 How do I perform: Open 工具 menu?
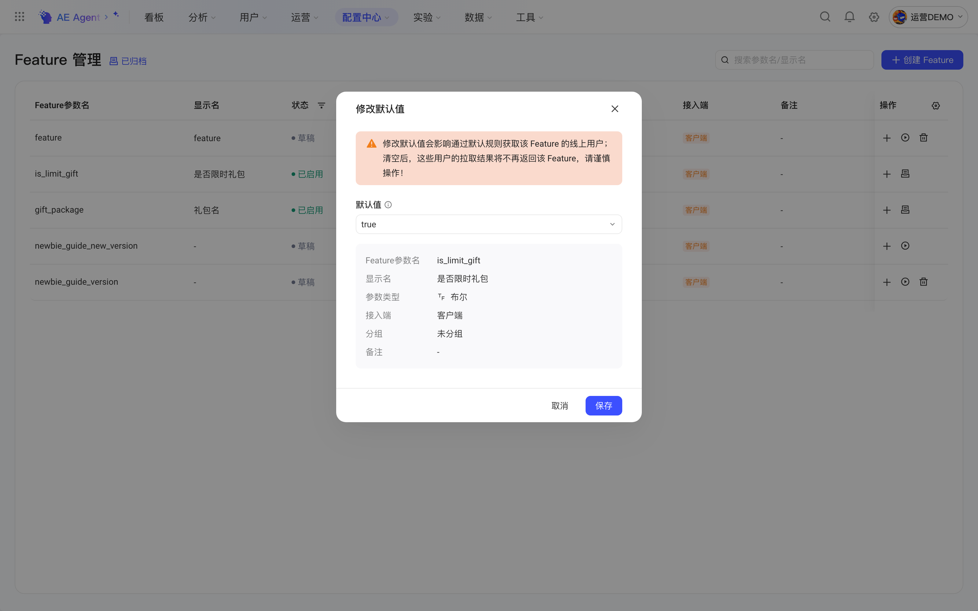coord(529,17)
